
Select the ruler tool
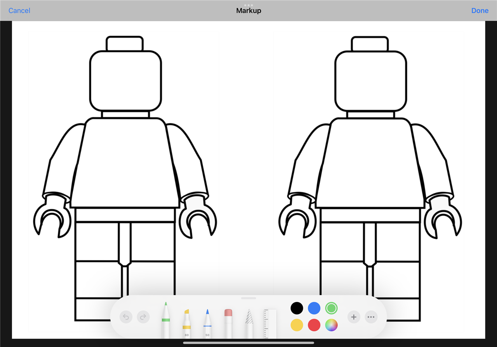(270, 324)
